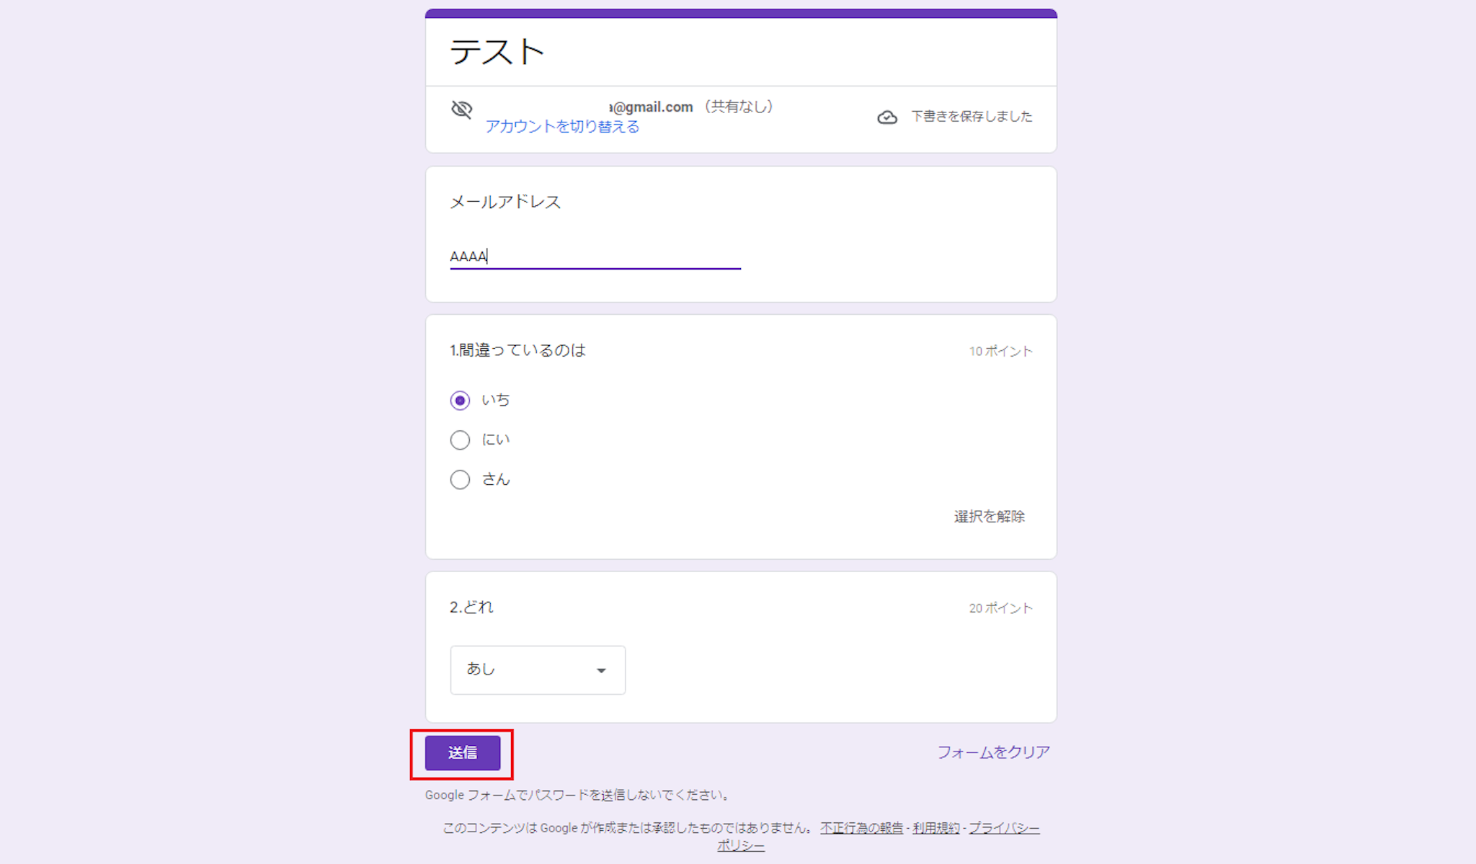Viewport: 1476px width, 864px height.
Task: Click the 10 ポイント label
Action: pos(1000,351)
